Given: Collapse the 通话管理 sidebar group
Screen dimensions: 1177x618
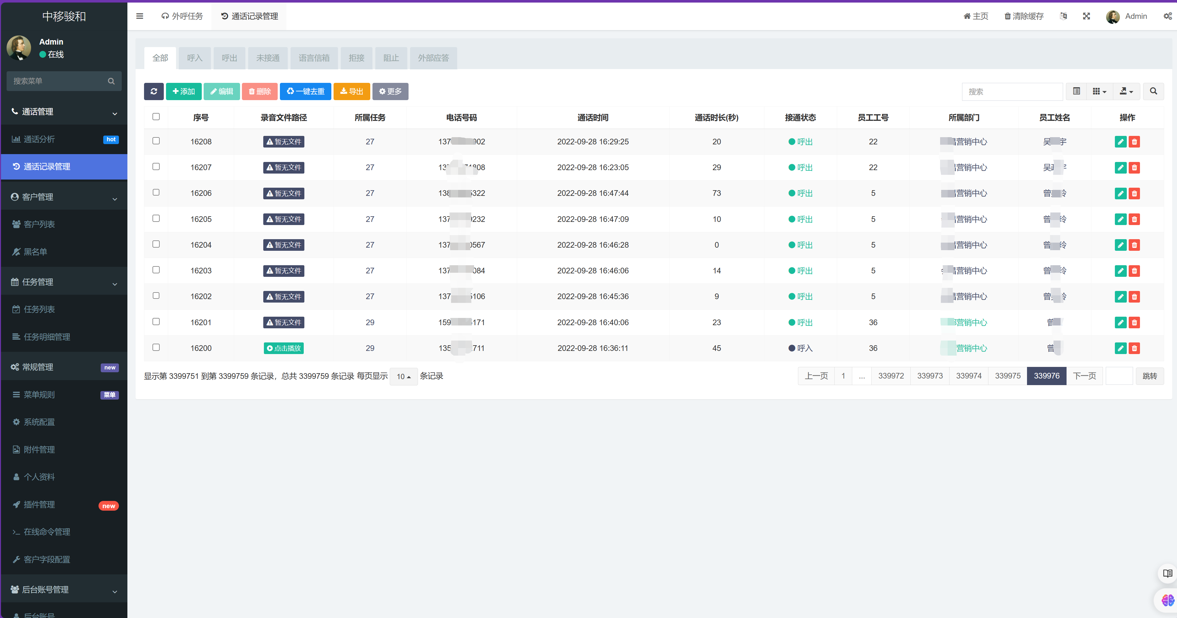Looking at the screenshot, I should pyautogui.click(x=64, y=111).
